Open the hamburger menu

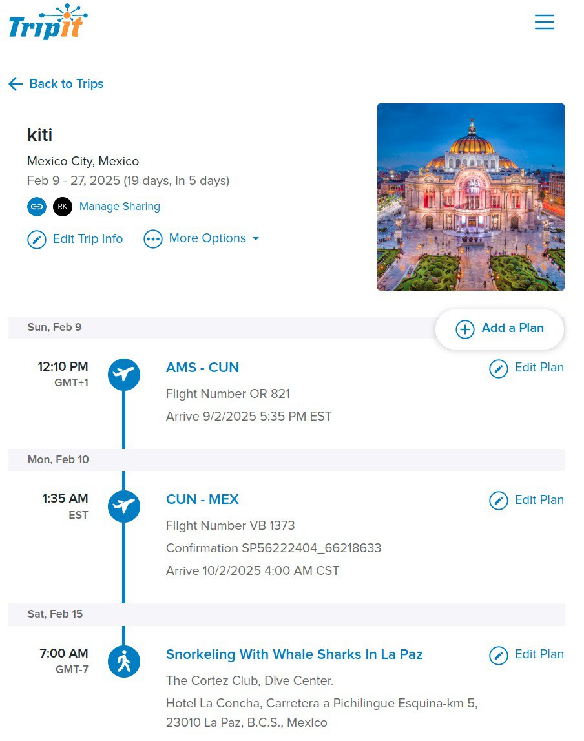pyautogui.click(x=544, y=23)
